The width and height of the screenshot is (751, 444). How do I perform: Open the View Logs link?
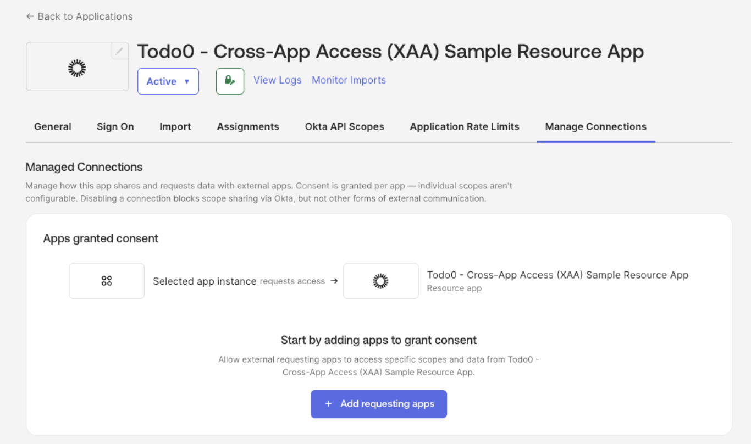277,80
